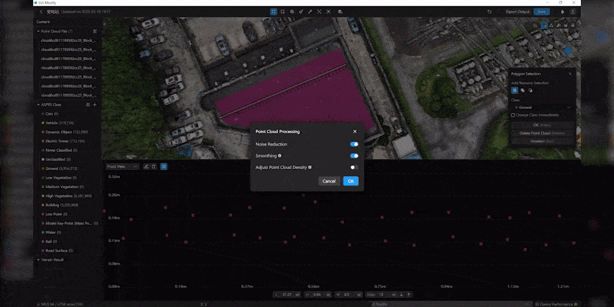Image resolution: width=614 pixels, height=307 pixels.
Task: Select the third Add/Remove Selection mode icon
Action: (x=530, y=90)
